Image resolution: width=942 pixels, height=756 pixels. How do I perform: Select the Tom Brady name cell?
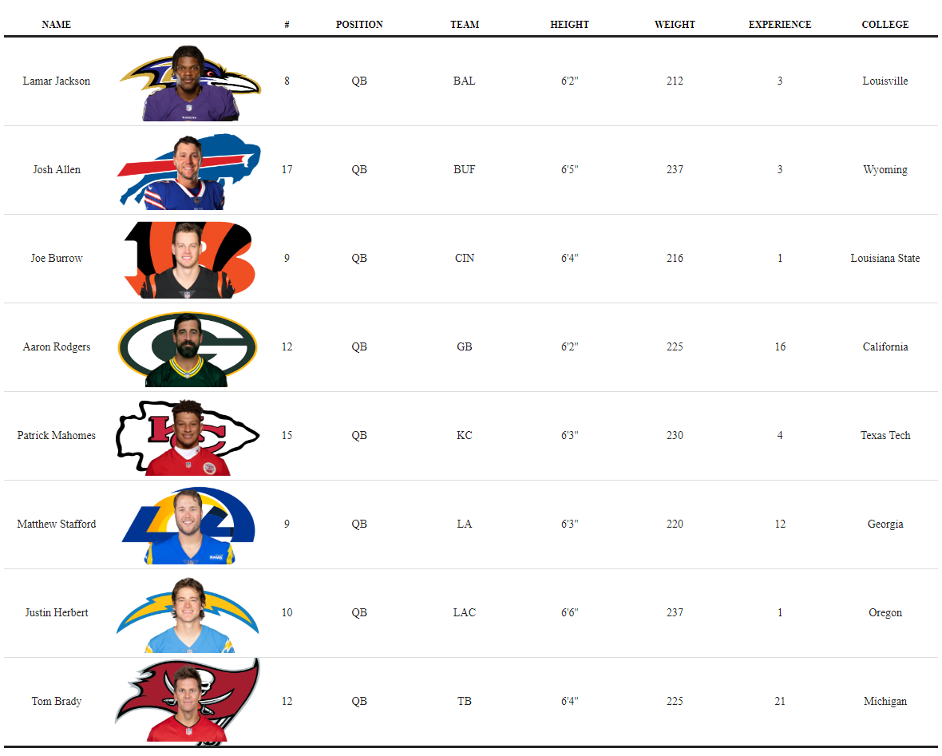56,702
